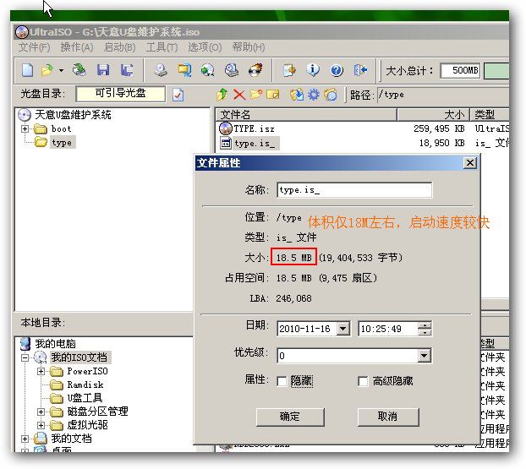
Task: Click the red X delete icon
Action: point(239,95)
